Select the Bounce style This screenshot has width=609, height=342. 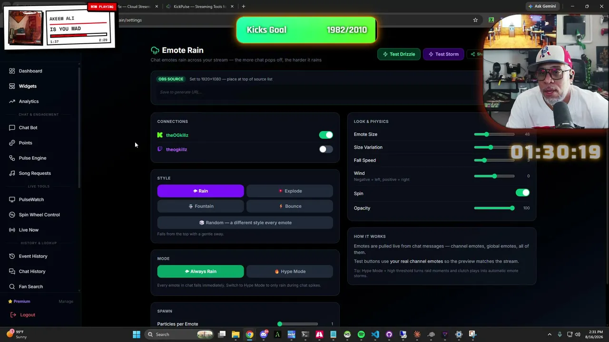(290, 206)
